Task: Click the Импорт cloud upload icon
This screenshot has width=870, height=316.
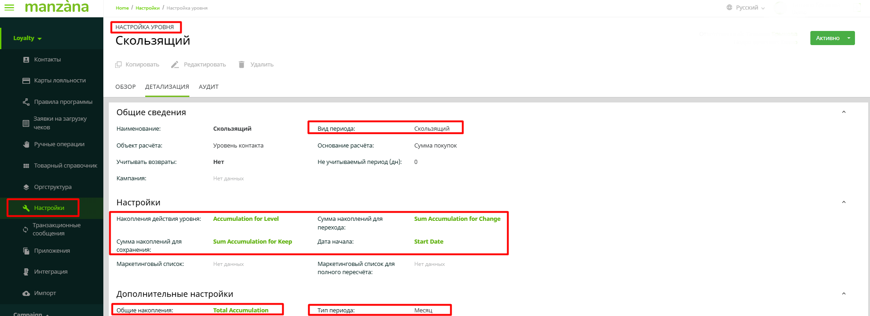Action: [x=26, y=293]
